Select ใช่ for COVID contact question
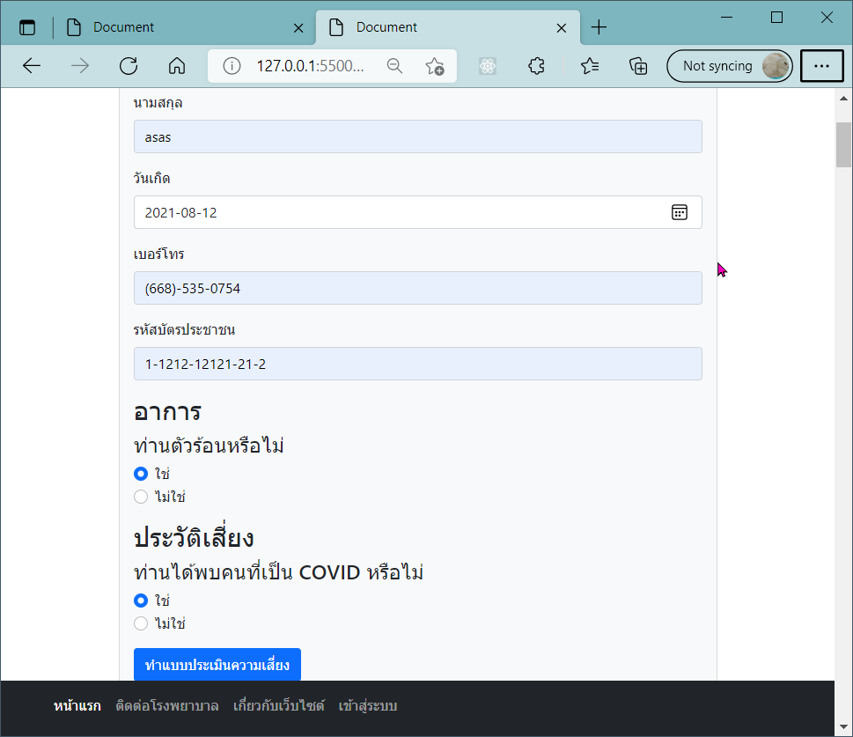The image size is (853, 737). click(141, 601)
